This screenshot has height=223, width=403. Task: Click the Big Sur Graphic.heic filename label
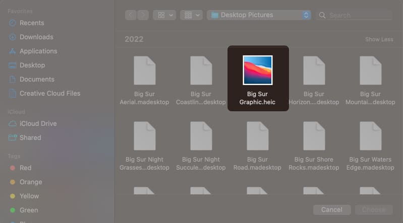[257, 98]
